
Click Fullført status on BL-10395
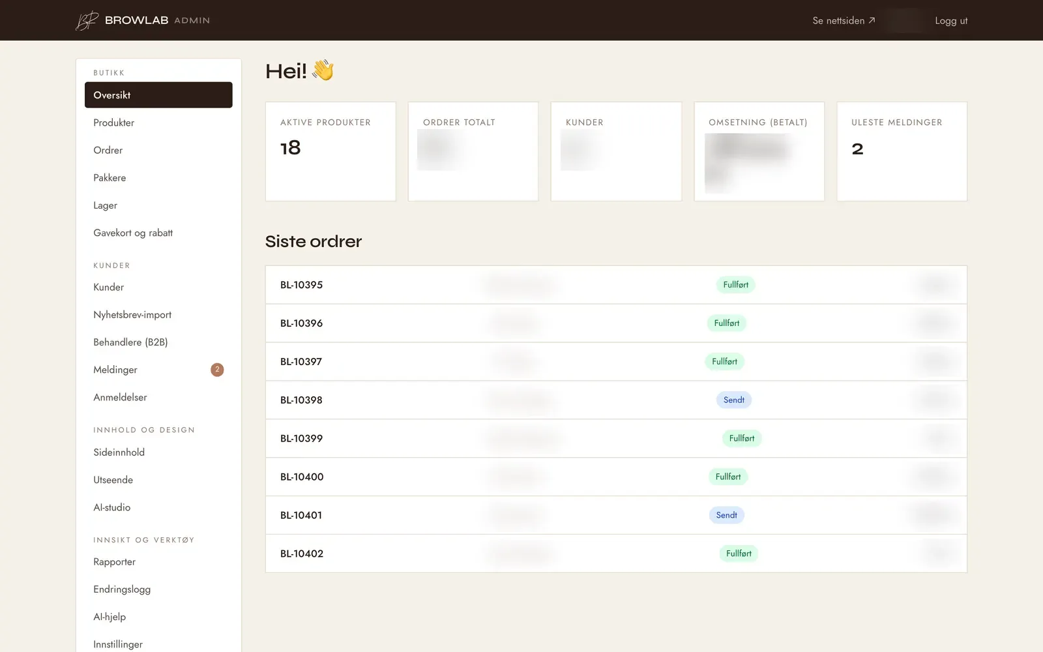click(736, 285)
